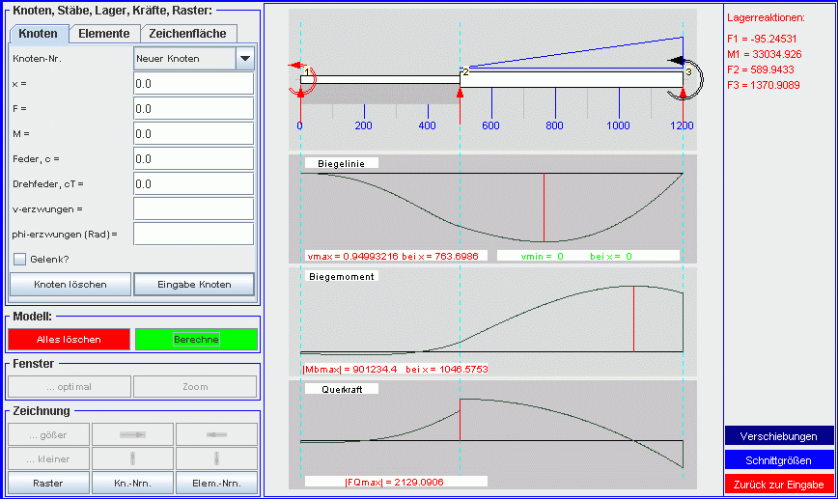838x499 pixels.
Task: Toggle the Raster grid display
Action: click(x=48, y=483)
